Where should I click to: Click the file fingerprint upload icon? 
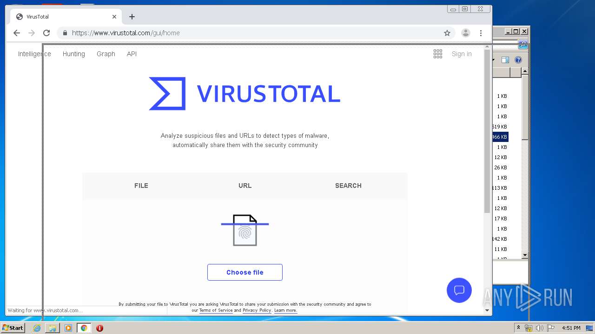tap(245, 230)
